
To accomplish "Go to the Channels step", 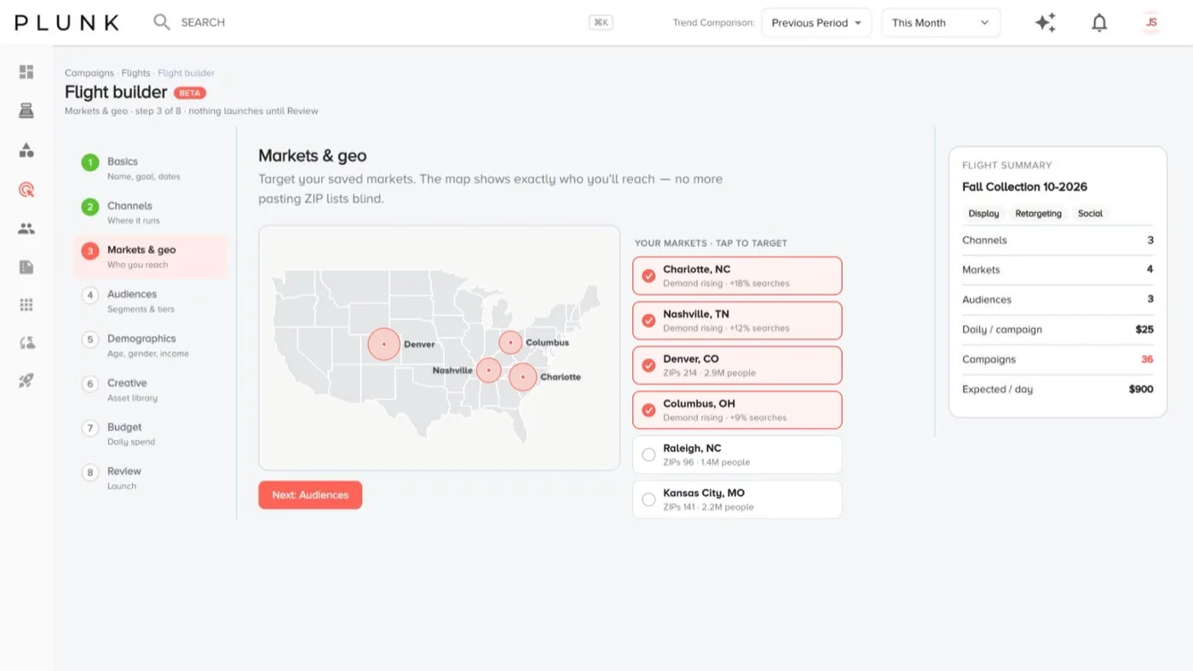I will 150,212.
